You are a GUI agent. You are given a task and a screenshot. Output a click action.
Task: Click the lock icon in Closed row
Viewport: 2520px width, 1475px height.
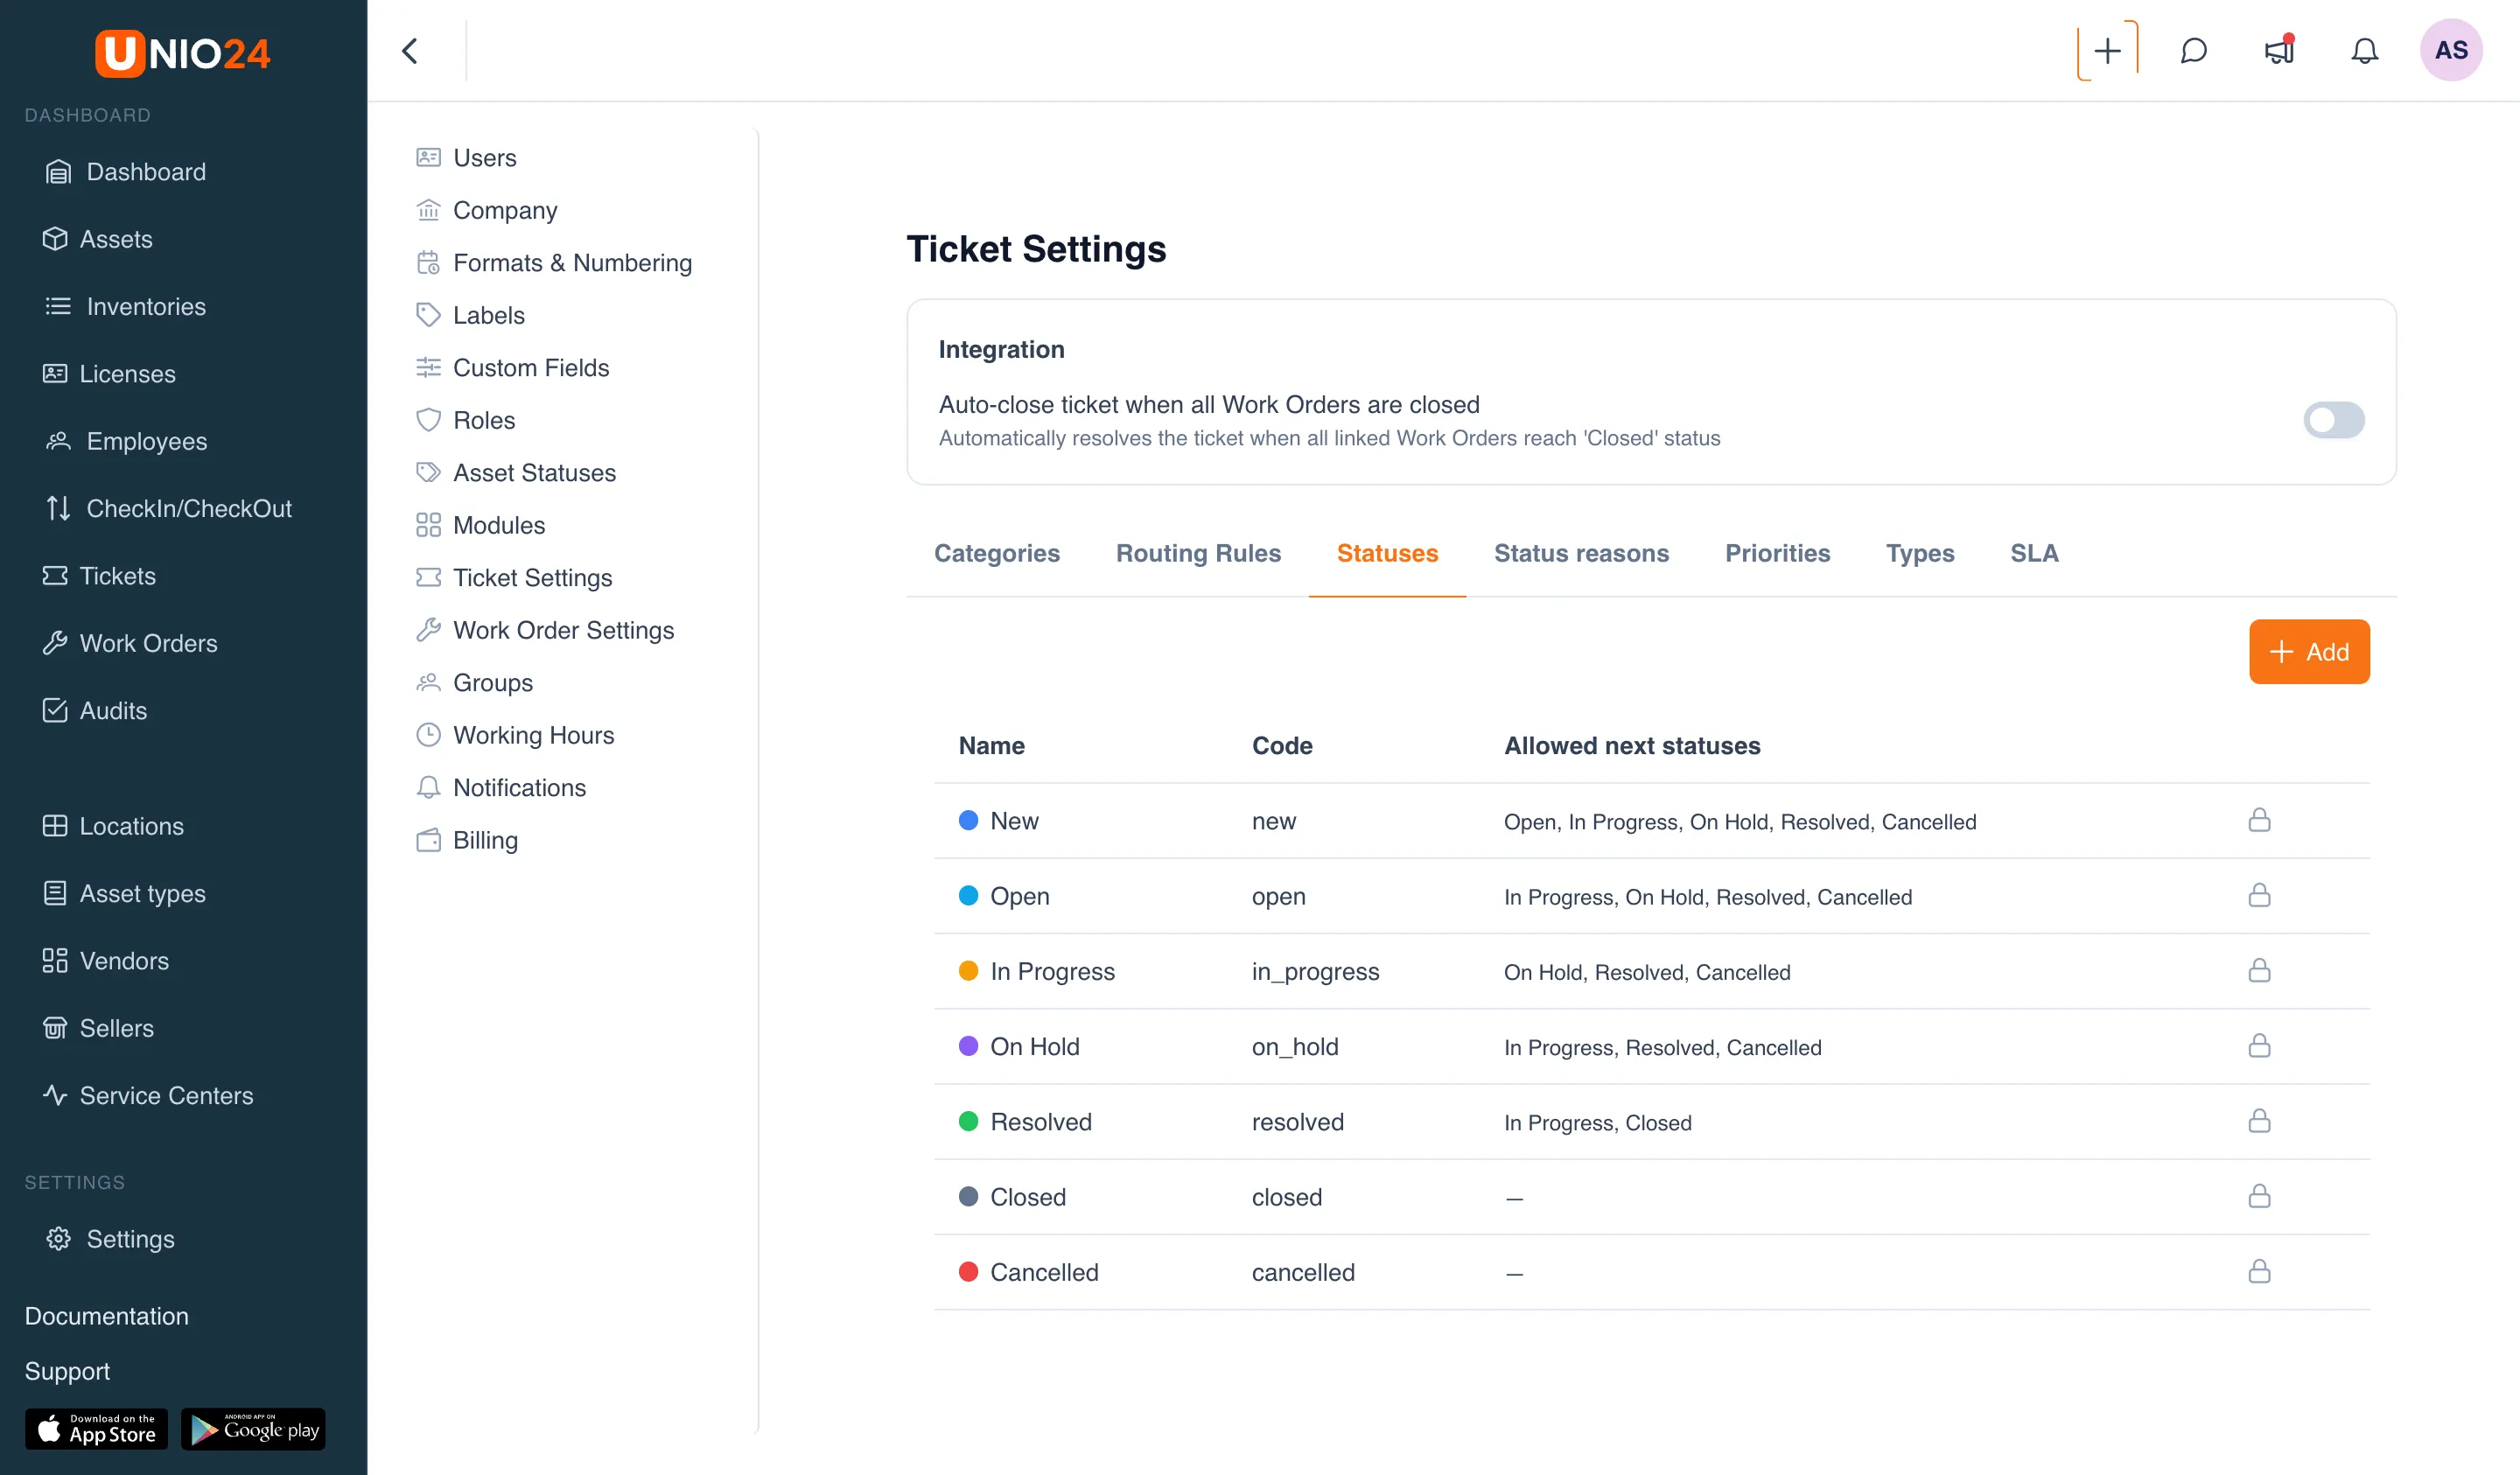point(2259,1196)
